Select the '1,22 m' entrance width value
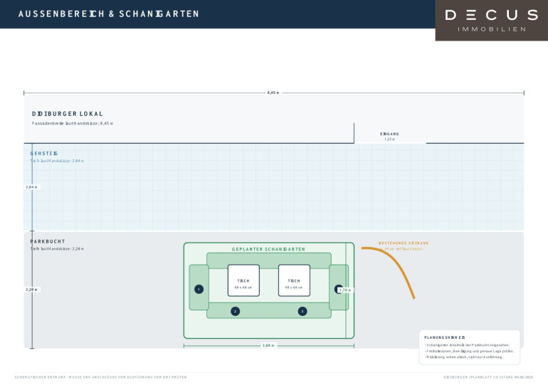This screenshot has height=388, width=548. click(x=390, y=139)
